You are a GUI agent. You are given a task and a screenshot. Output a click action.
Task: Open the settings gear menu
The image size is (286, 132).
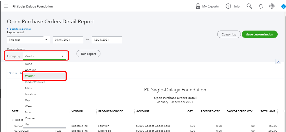[272, 6]
